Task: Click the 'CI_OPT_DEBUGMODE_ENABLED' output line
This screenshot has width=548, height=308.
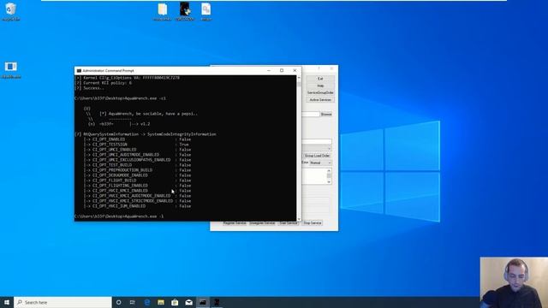Action: coord(137,175)
